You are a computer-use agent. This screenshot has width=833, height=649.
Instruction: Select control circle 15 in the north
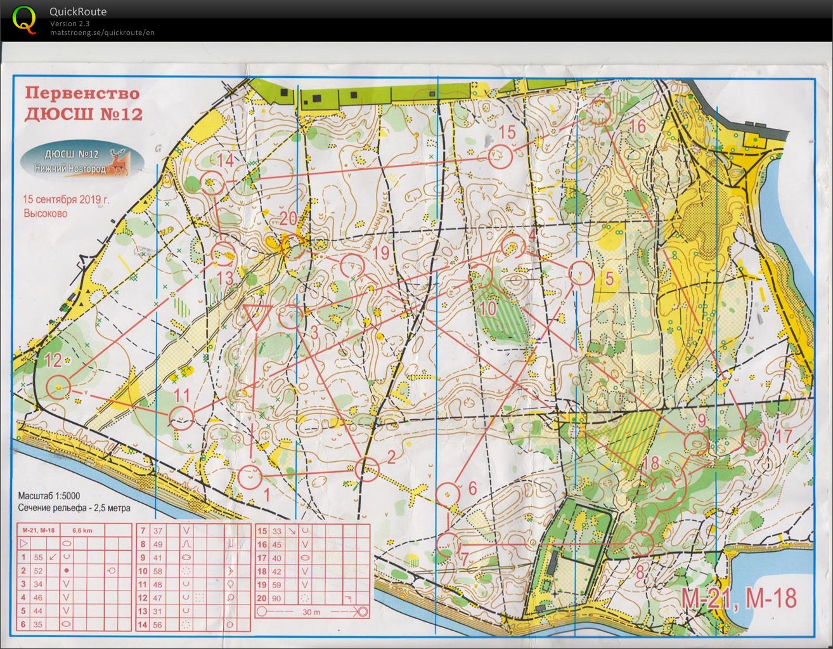(x=501, y=155)
